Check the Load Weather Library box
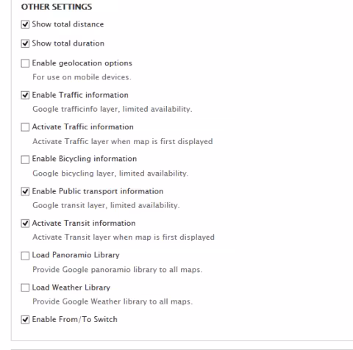 pos(25,287)
